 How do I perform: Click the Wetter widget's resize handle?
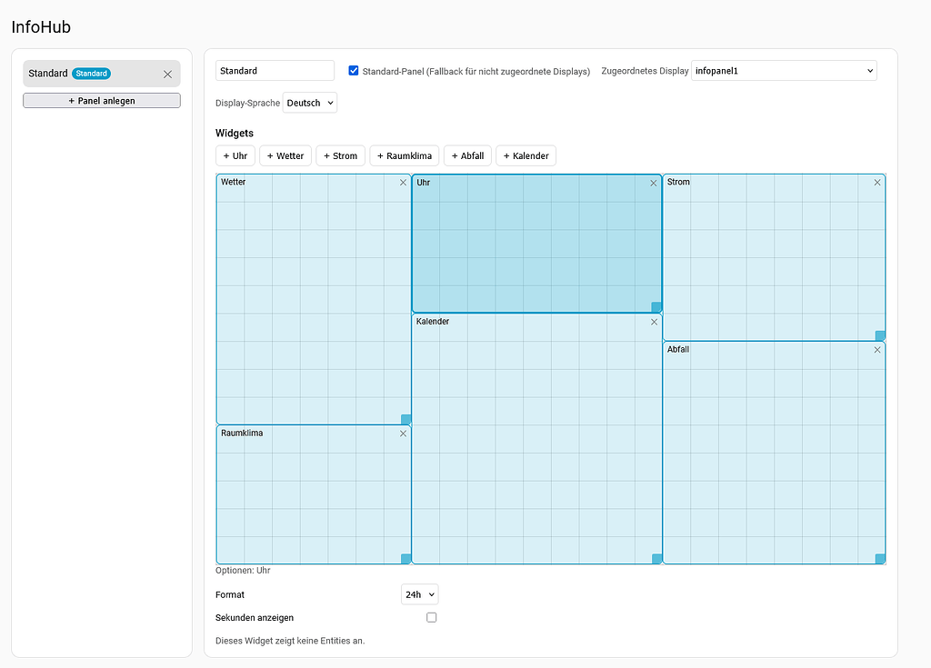pyautogui.click(x=406, y=419)
